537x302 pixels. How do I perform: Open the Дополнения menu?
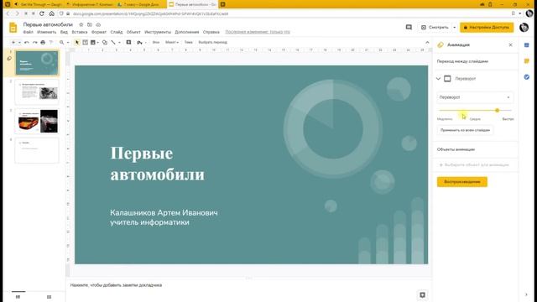point(187,32)
